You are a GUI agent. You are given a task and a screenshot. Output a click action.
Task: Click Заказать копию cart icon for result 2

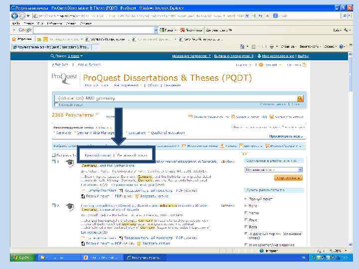139,244
